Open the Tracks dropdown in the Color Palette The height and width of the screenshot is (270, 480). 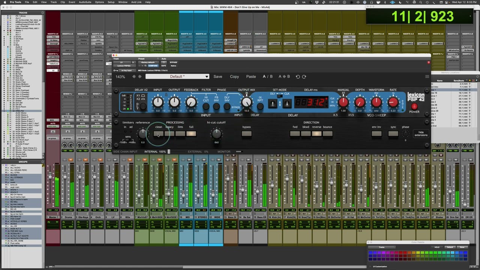tap(382, 247)
